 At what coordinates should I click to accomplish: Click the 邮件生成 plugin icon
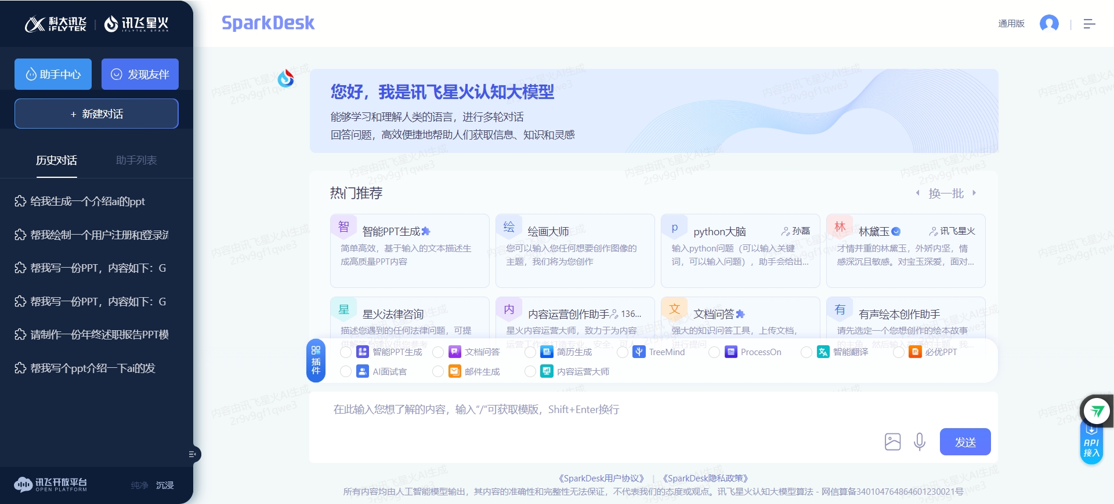[x=455, y=371]
